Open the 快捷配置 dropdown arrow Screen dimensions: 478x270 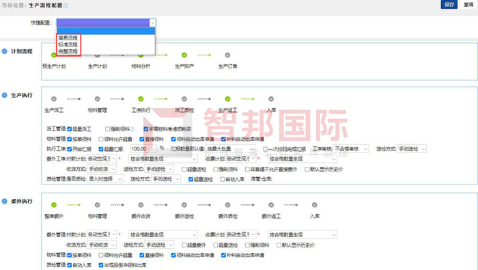coord(152,23)
